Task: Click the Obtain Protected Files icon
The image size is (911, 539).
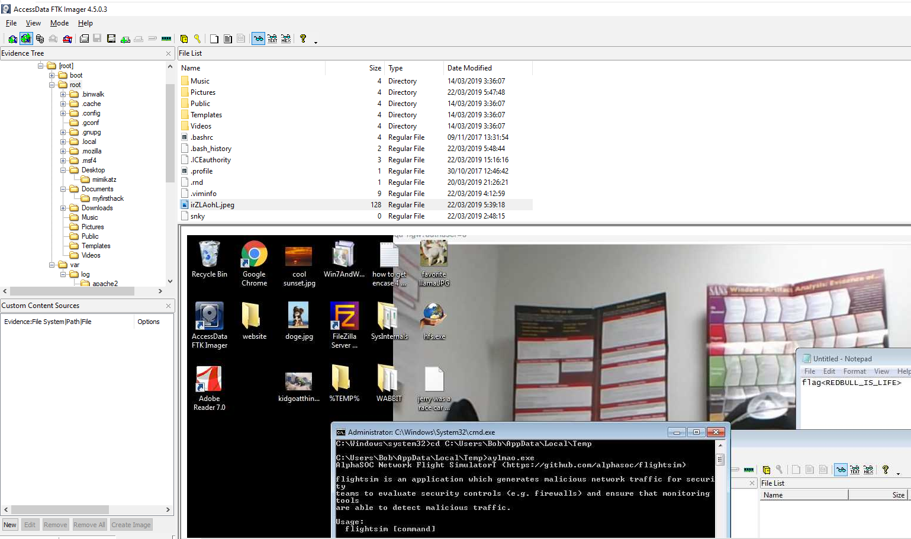Action: (184, 39)
